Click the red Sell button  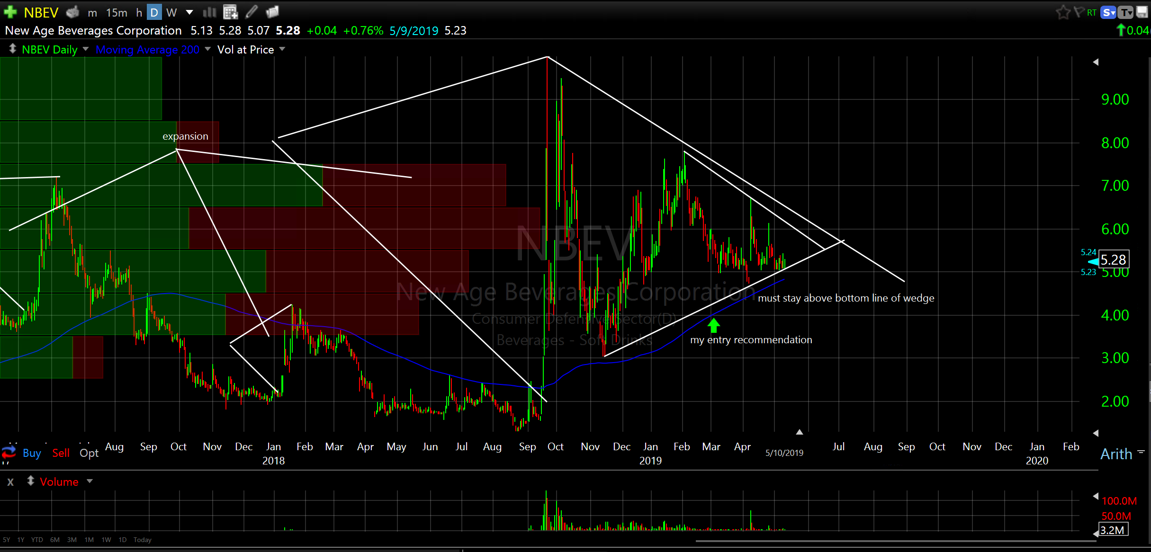point(61,453)
